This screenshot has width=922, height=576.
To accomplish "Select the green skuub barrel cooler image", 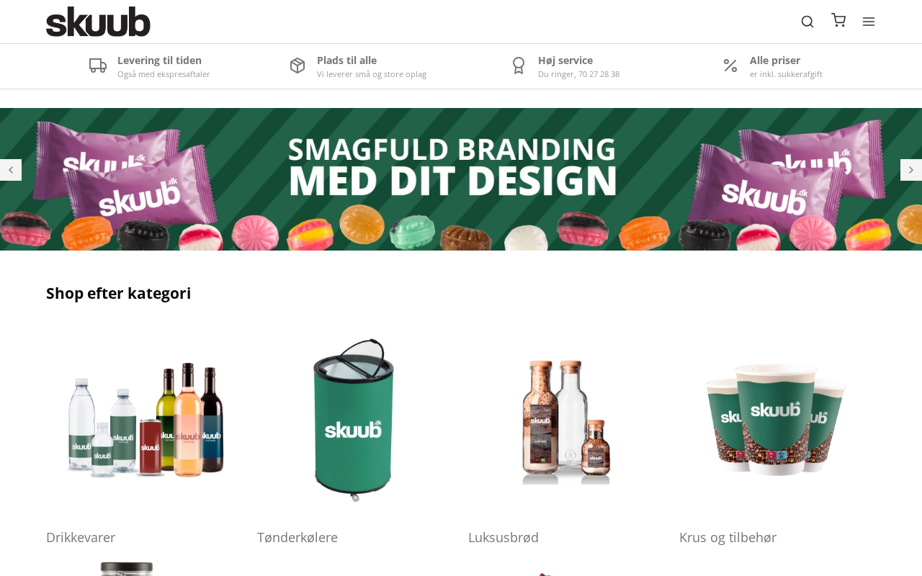I will [354, 420].
